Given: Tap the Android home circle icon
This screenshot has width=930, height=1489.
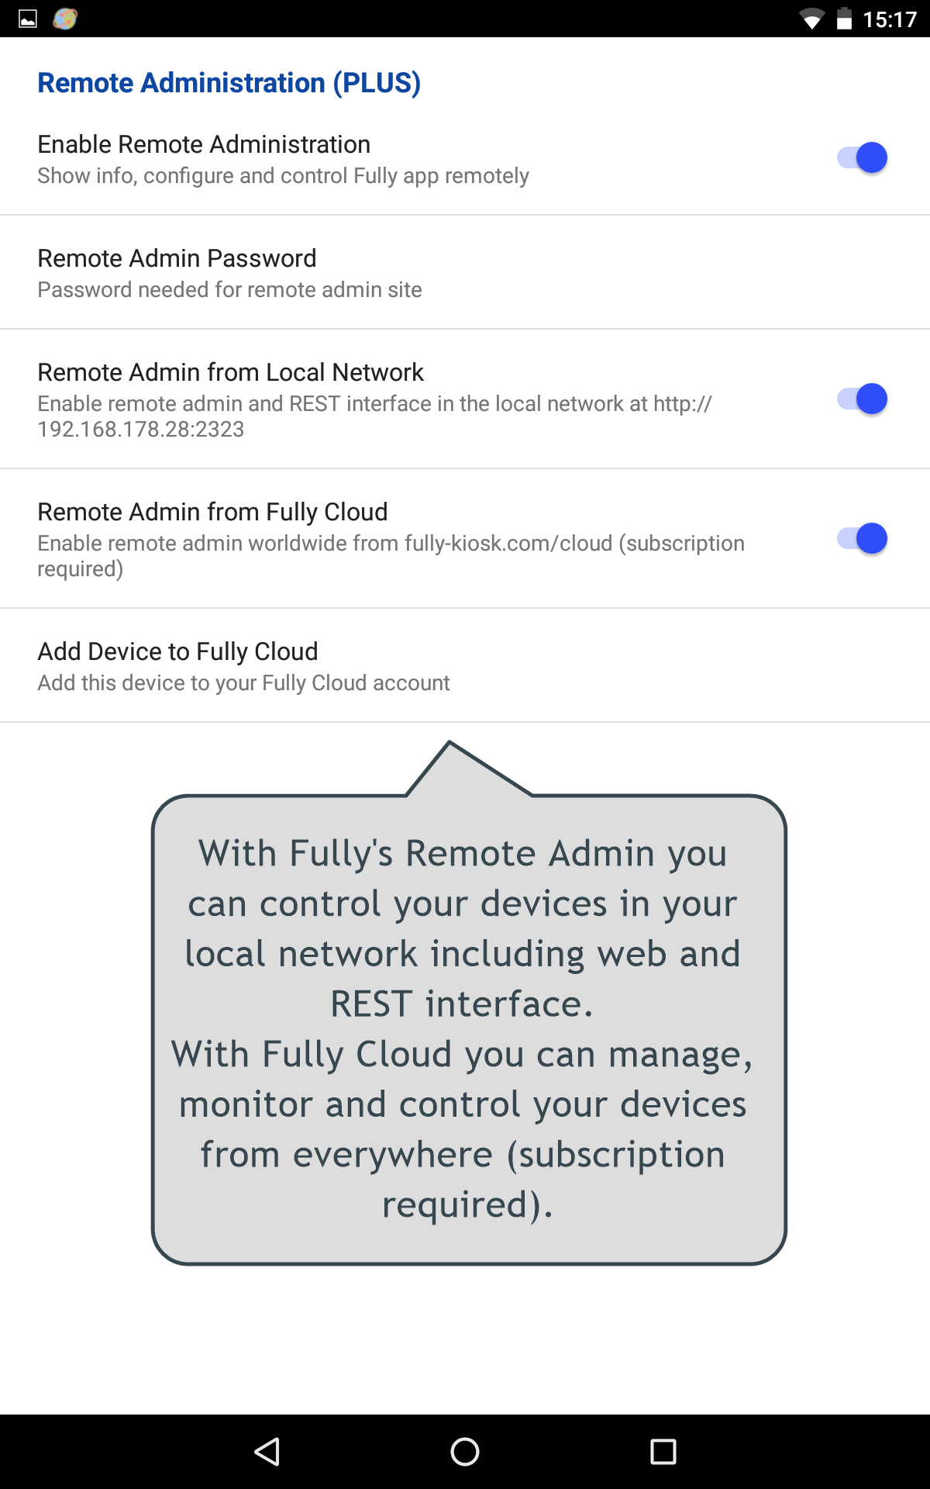Looking at the screenshot, I should [x=465, y=1451].
